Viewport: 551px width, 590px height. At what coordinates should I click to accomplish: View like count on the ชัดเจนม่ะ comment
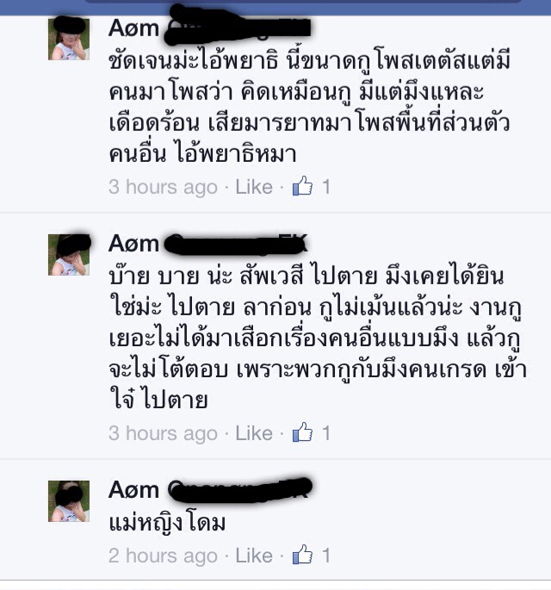[326, 187]
